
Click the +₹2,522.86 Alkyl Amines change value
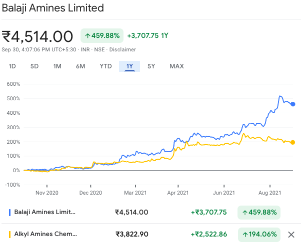click(209, 234)
